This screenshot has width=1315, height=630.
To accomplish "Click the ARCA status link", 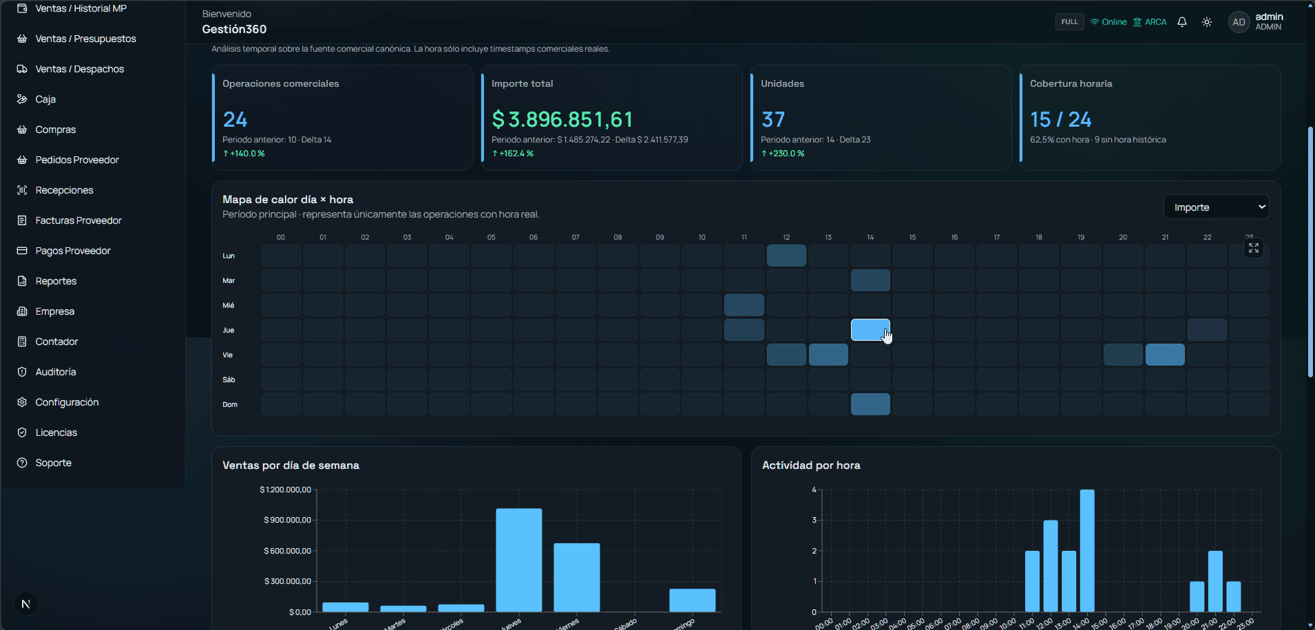I will [x=1150, y=22].
